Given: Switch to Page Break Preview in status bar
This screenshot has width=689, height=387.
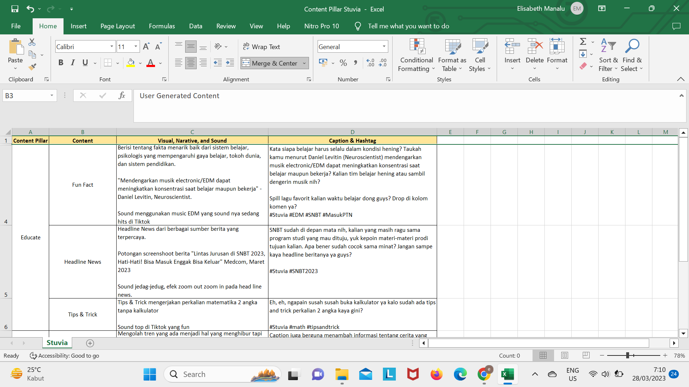Looking at the screenshot, I should (586, 355).
